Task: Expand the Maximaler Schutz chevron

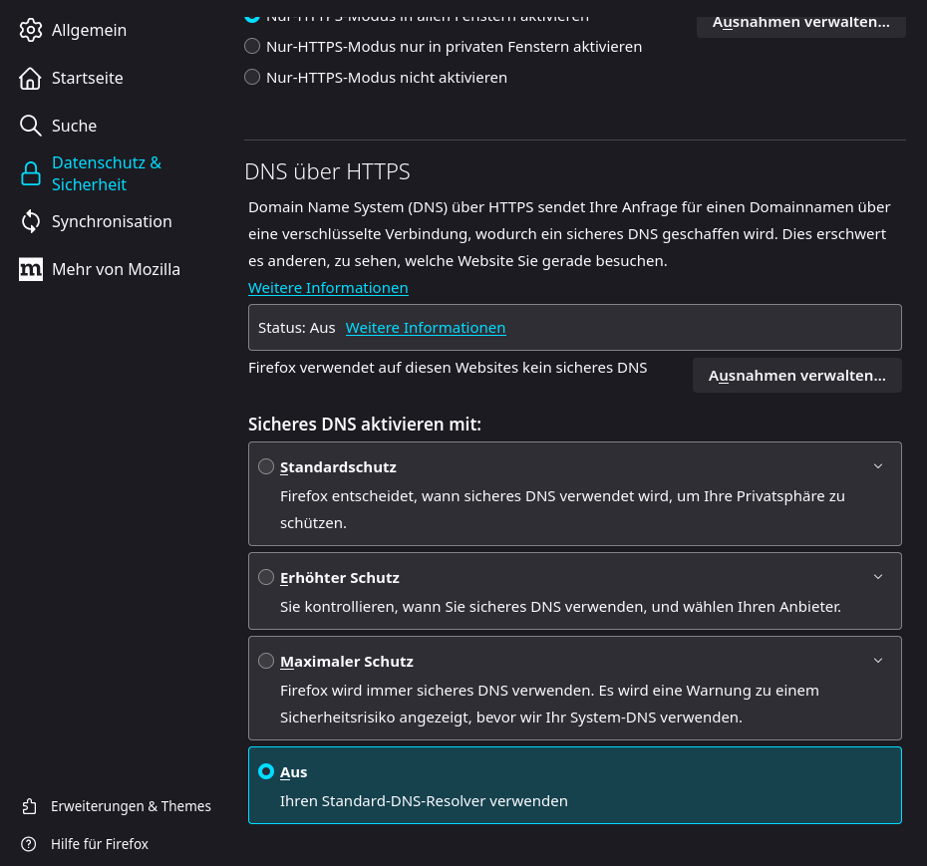Action: [x=878, y=660]
